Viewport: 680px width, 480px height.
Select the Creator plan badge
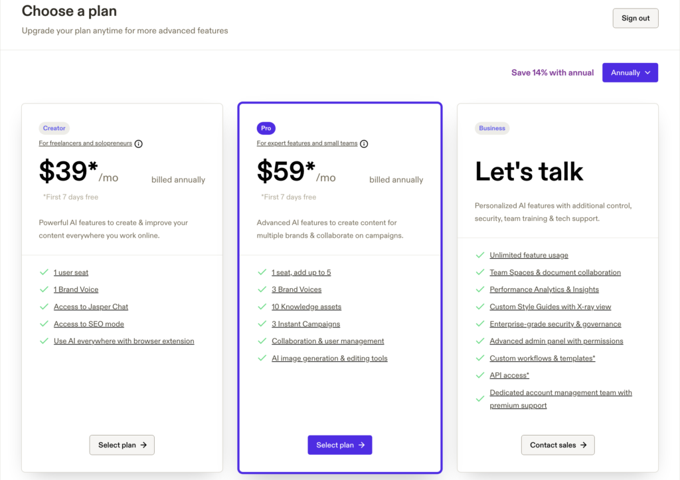(54, 128)
